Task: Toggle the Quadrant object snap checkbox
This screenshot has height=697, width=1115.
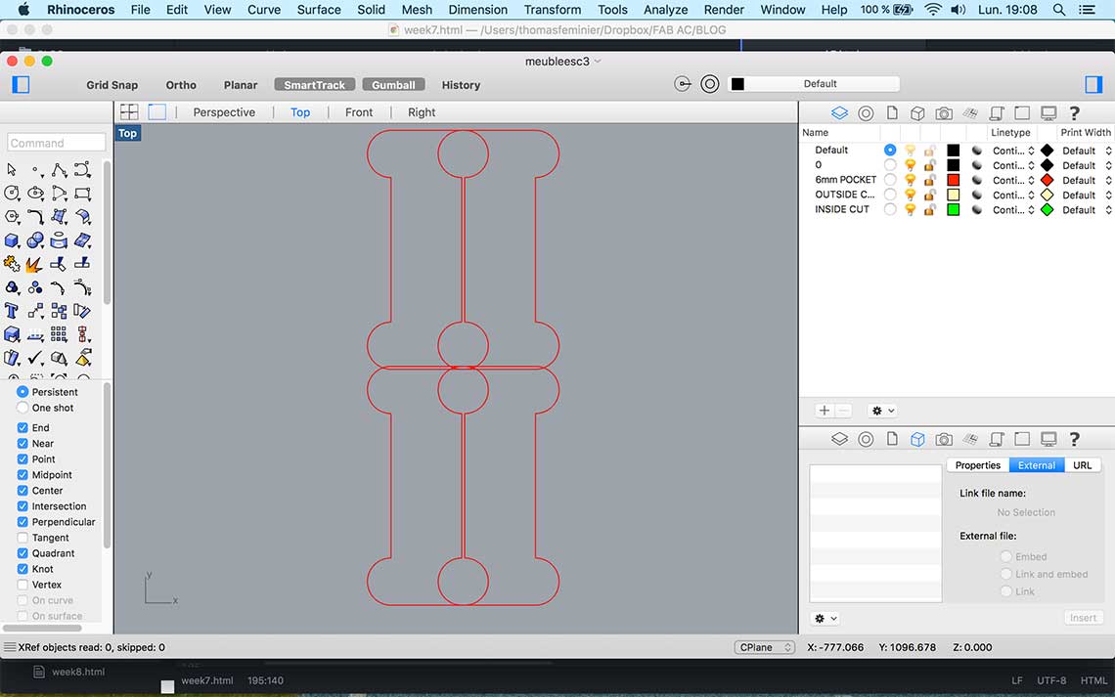Action: click(x=22, y=553)
